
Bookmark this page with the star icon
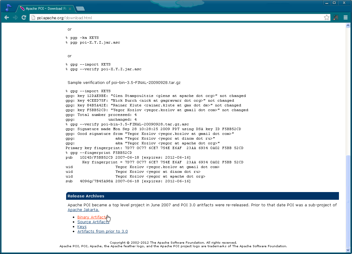326,17
